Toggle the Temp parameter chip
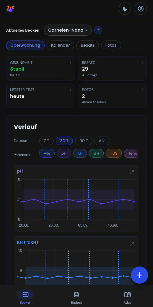Image resolution: width=153 pixels, height=307 pixels. [x=131, y=153]
